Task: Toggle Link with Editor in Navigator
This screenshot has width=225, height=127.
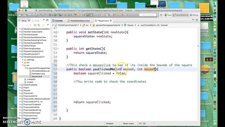Action: (39, 25)
